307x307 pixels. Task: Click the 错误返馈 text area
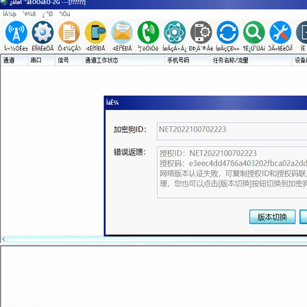click(x=232, y=172)
